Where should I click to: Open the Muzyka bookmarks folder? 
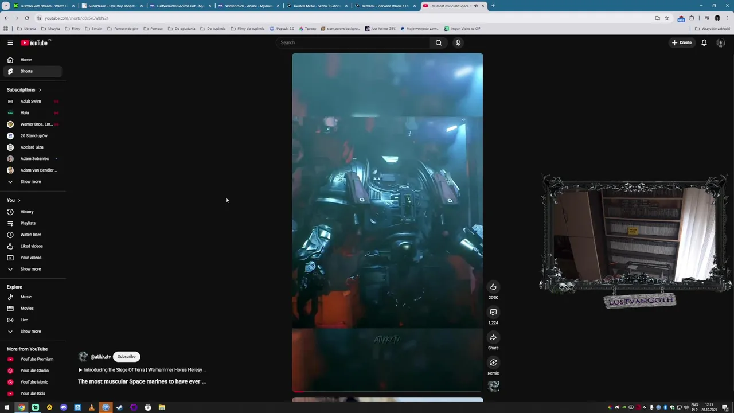click(50, 29)
